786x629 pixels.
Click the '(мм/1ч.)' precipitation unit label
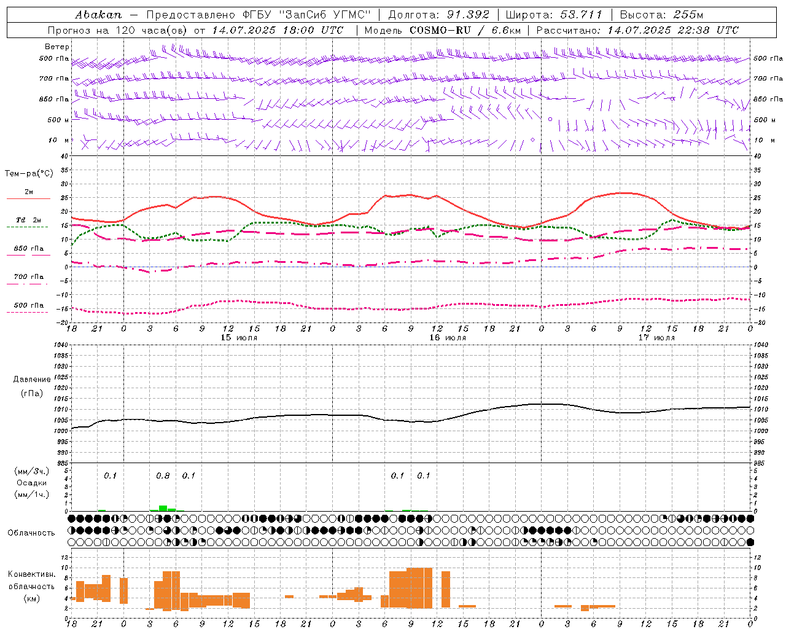click(32, 494)
